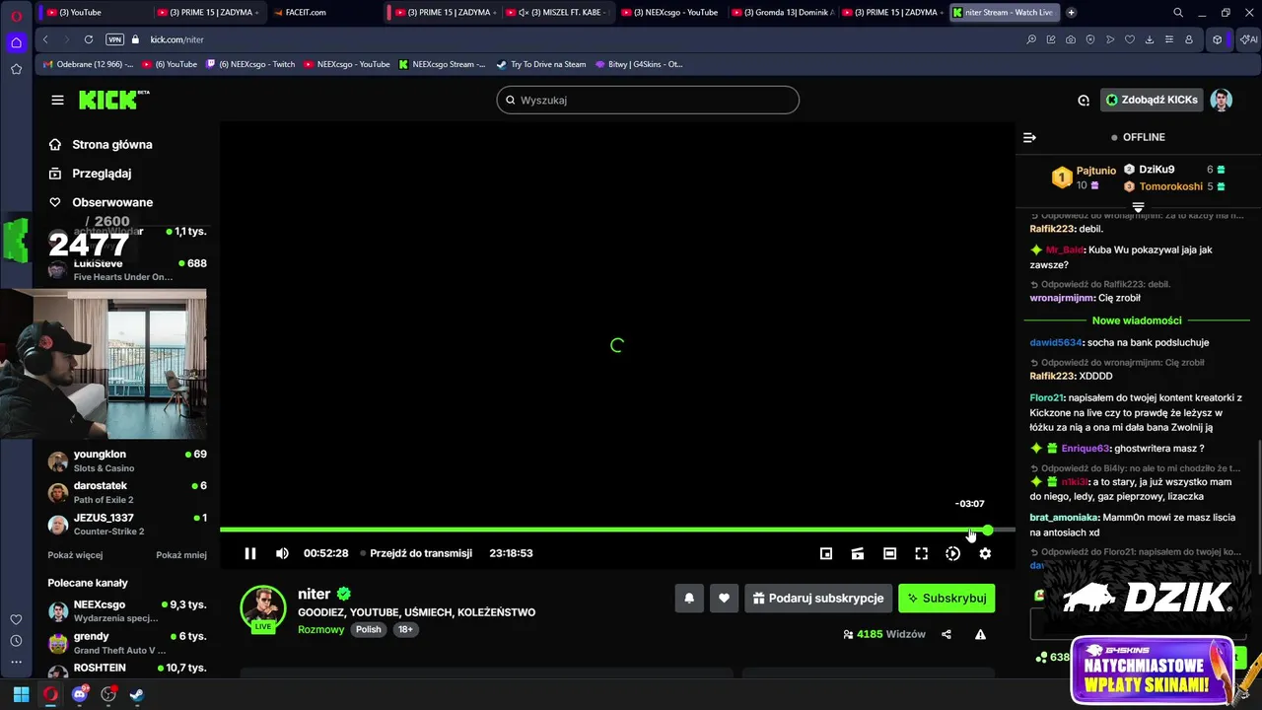This screenshot has width=1262, height=710.
Task: Expand the gifters leaderboard arrow
Action: tap(1138, 207)
